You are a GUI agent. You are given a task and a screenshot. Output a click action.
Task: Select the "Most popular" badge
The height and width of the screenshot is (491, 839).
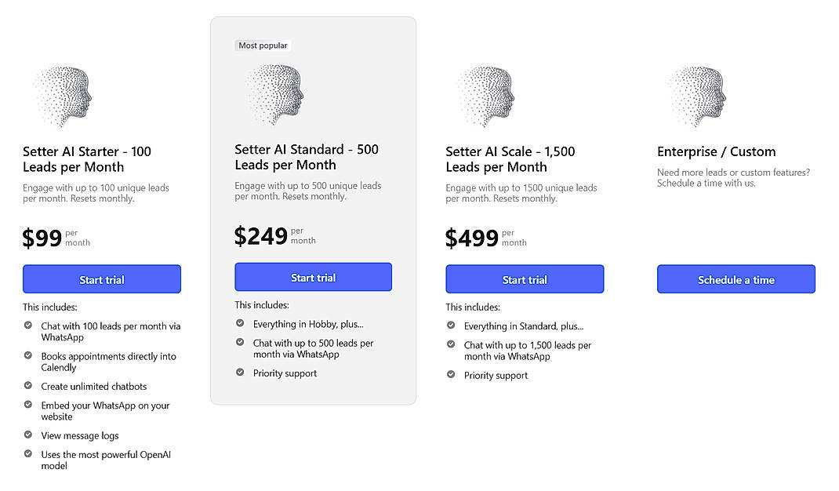click(263, 45)
